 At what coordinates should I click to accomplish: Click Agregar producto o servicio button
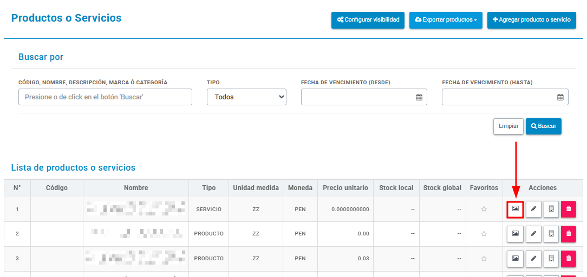click(x=532, y=20)
